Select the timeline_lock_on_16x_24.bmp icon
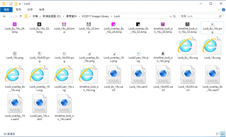The image size is (226, 137). [163, 24]
